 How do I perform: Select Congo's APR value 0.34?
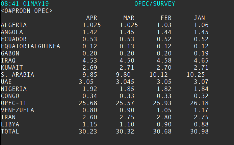click(x=90, y=96)
